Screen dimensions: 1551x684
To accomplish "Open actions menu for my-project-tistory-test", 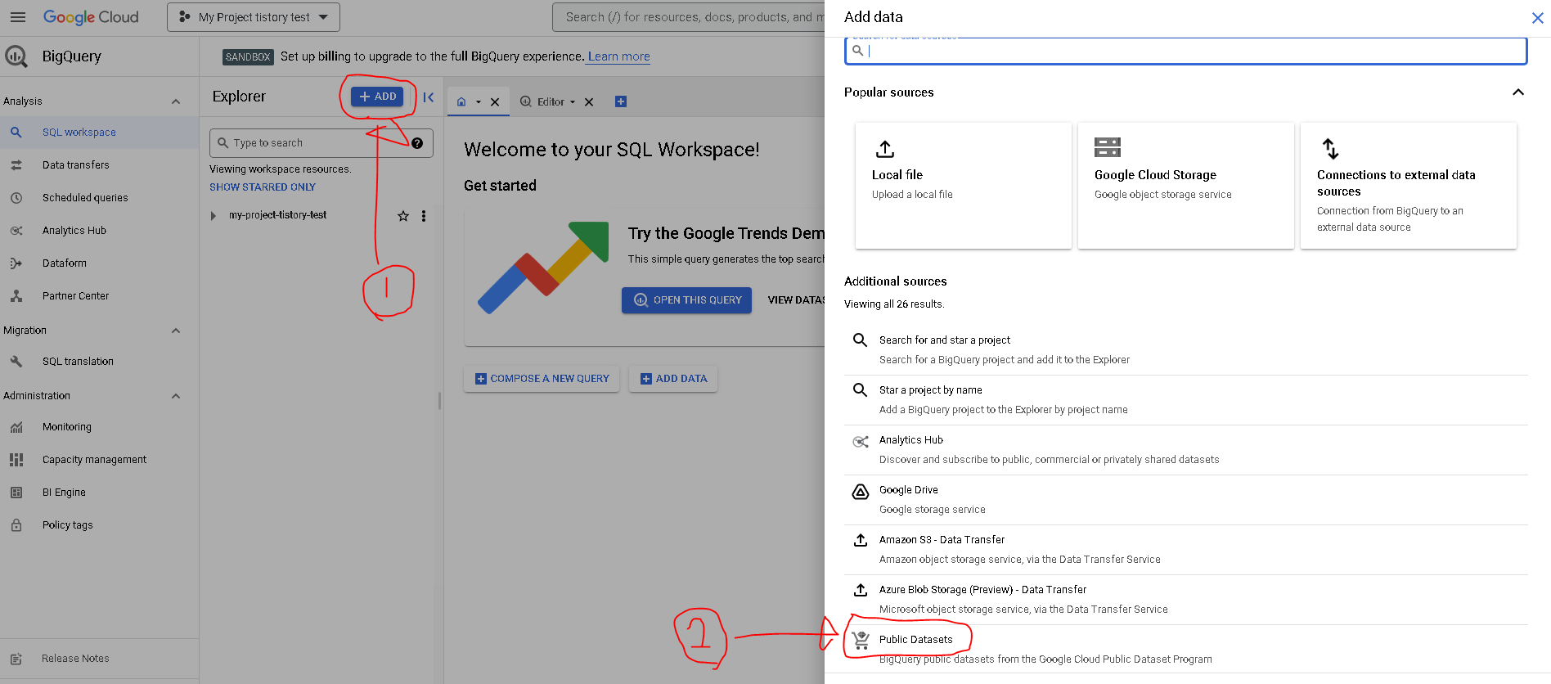I will point(424,216).
